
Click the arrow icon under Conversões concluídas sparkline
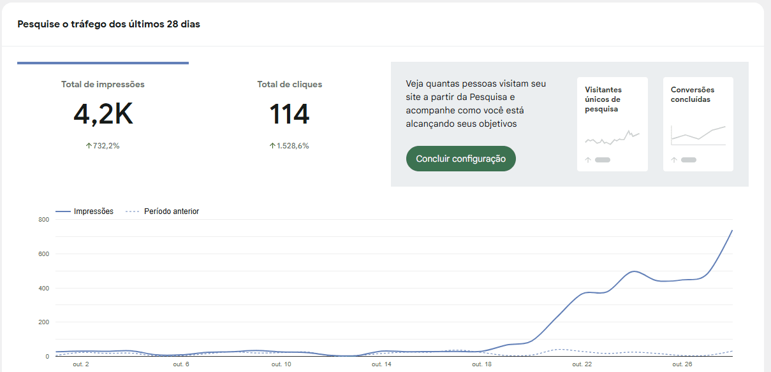pyautogui.click(x=674, y=160)
